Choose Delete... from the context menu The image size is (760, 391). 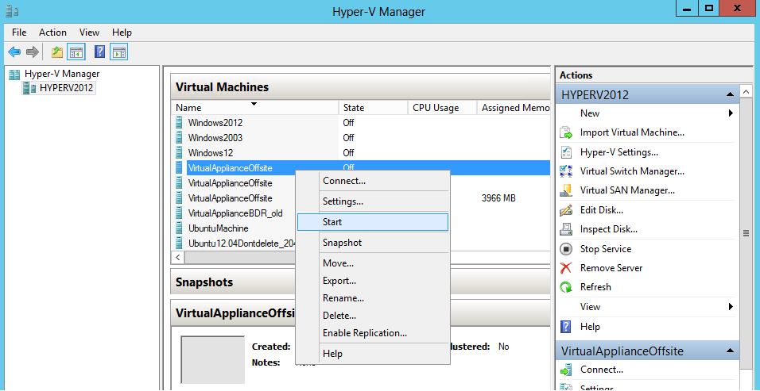372,316
